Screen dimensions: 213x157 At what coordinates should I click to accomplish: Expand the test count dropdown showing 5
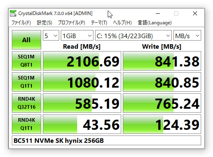click(51, 35)
